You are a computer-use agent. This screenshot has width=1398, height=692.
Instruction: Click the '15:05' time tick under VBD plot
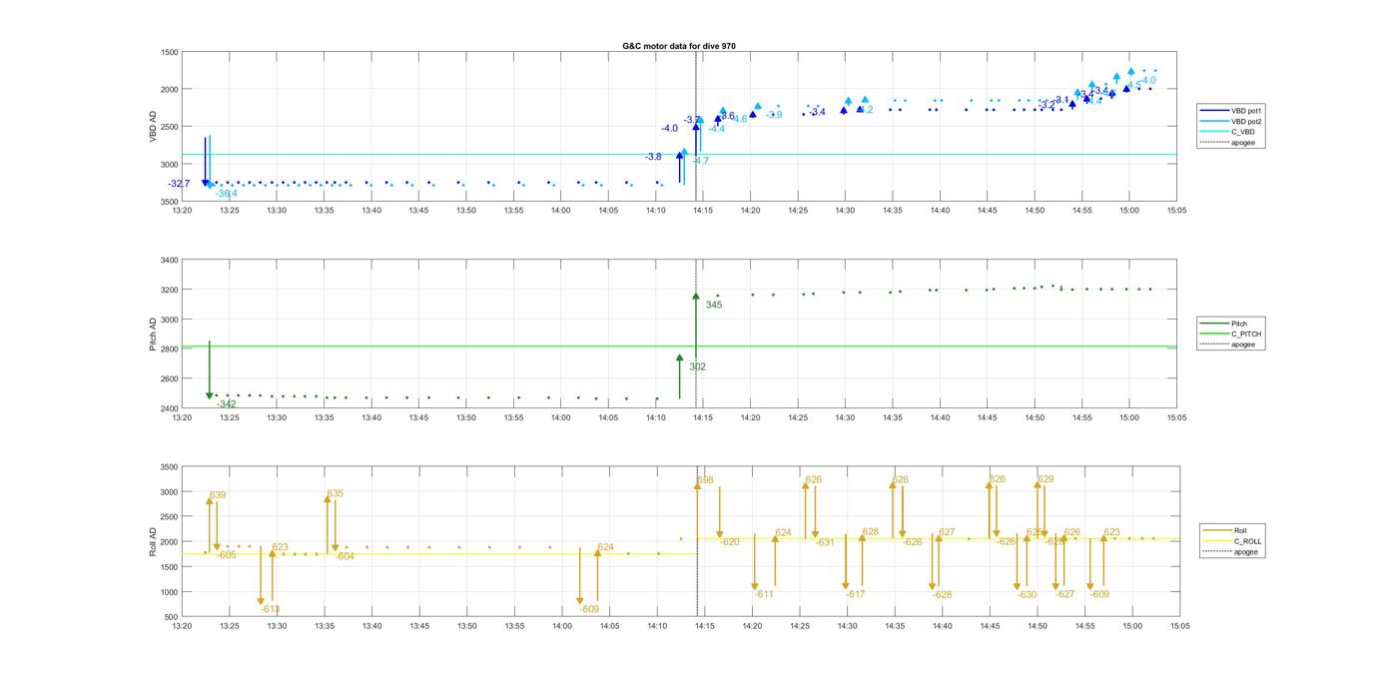(x=1176, y=211)
